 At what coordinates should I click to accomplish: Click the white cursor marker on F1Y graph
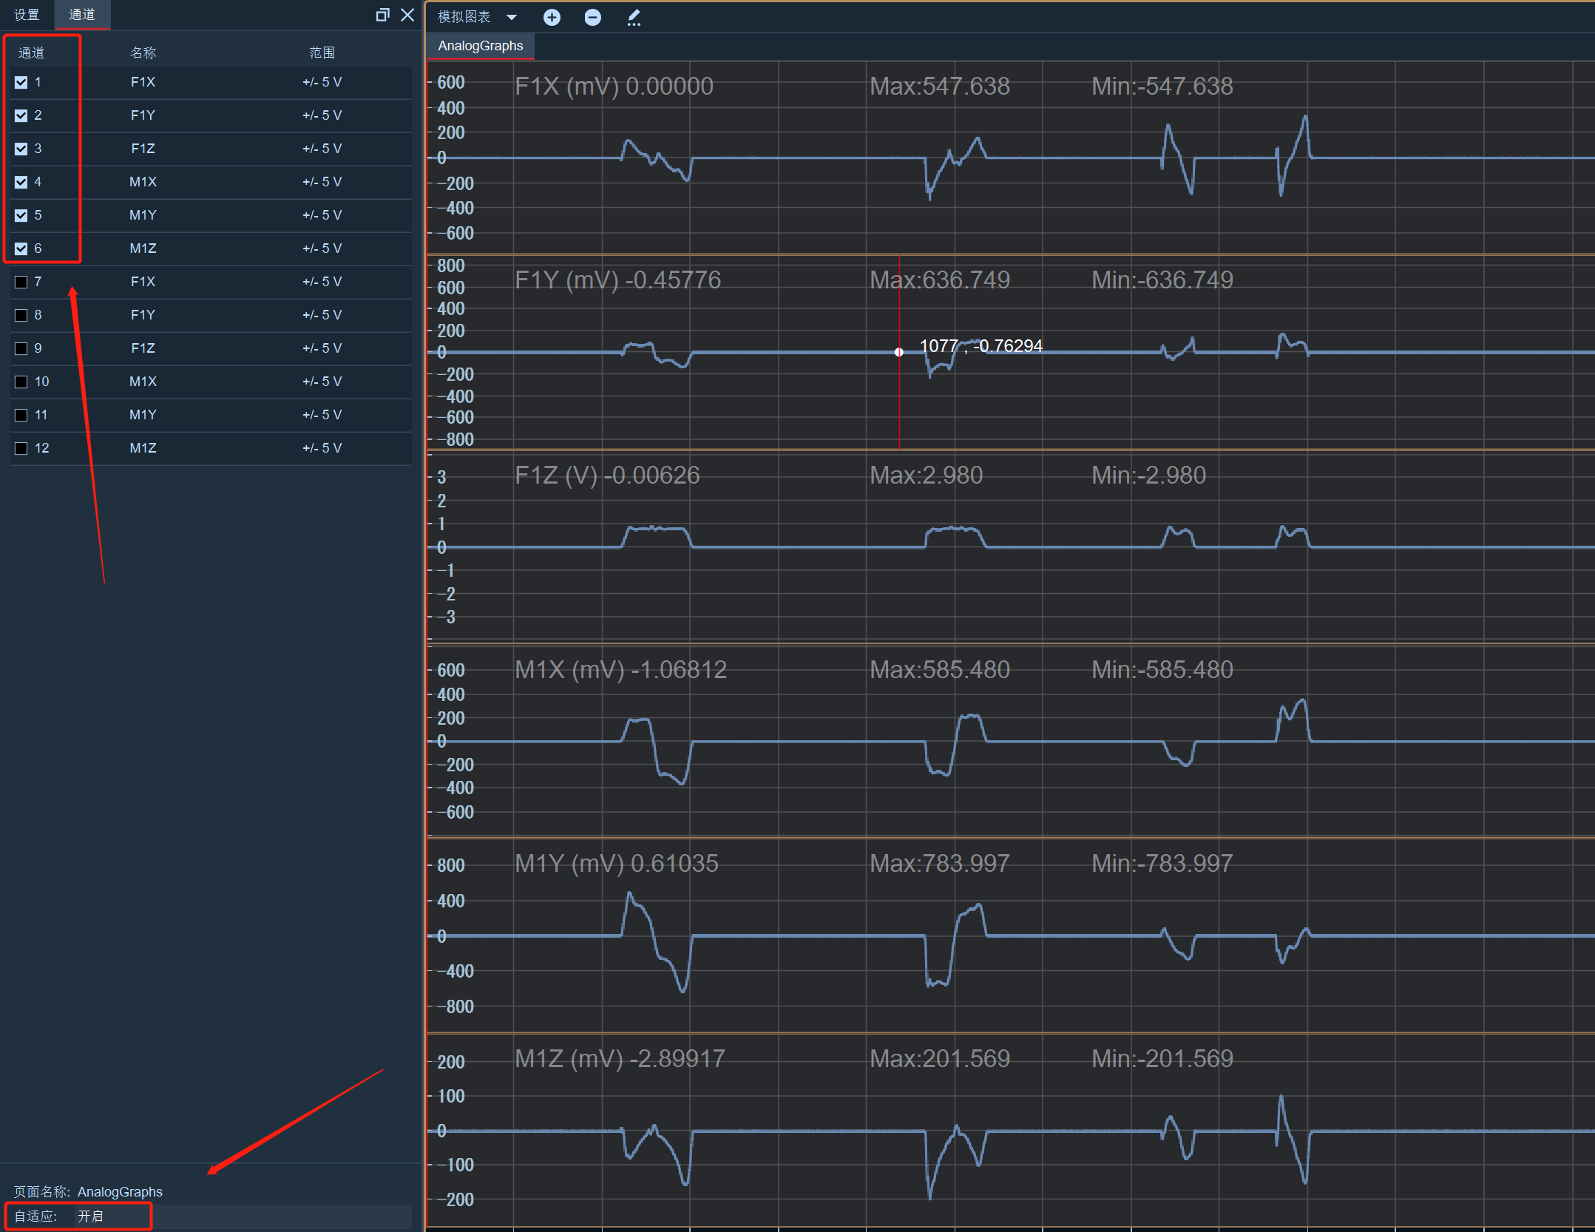pos(899,352)
